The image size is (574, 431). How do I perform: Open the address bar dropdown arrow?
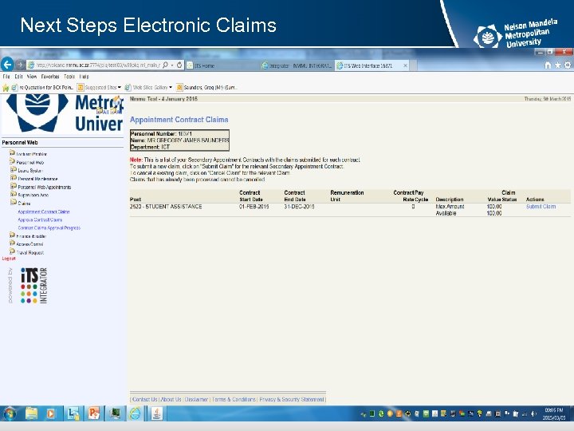tap(172, 65)
